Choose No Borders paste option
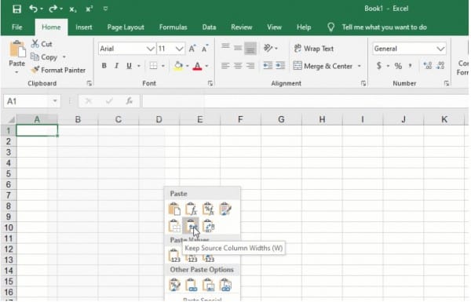Screen dimensions: 471x302 (174, 227)
